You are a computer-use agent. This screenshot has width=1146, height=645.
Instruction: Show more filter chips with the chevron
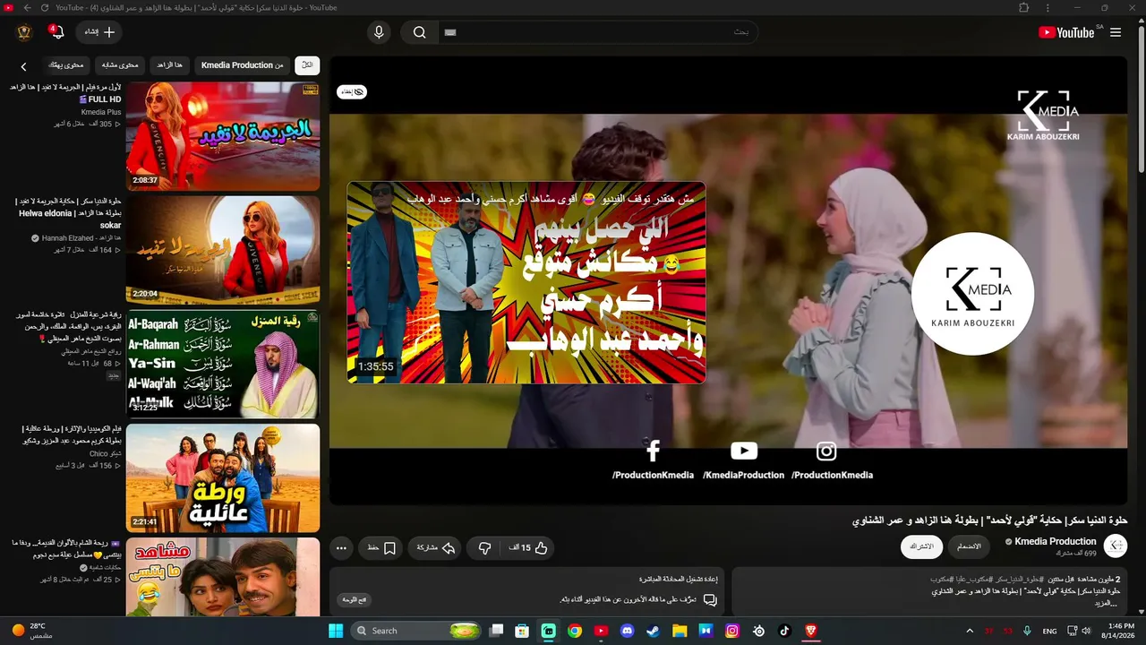click(x=23, y=66)
